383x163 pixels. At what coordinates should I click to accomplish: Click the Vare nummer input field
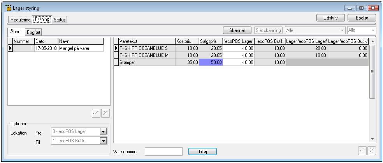coord(163,151)
